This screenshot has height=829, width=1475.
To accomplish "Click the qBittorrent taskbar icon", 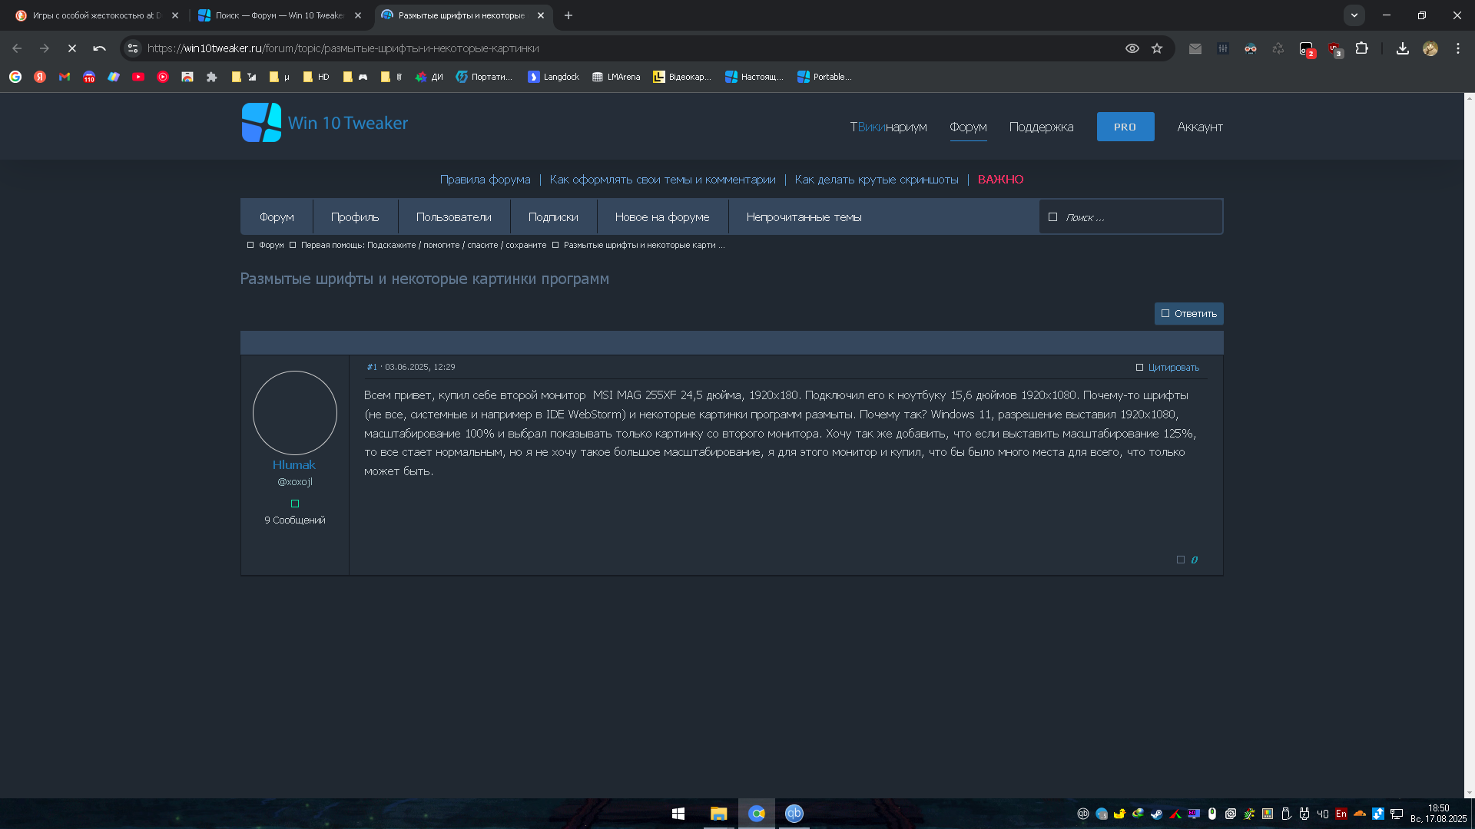I will (794, 814).
